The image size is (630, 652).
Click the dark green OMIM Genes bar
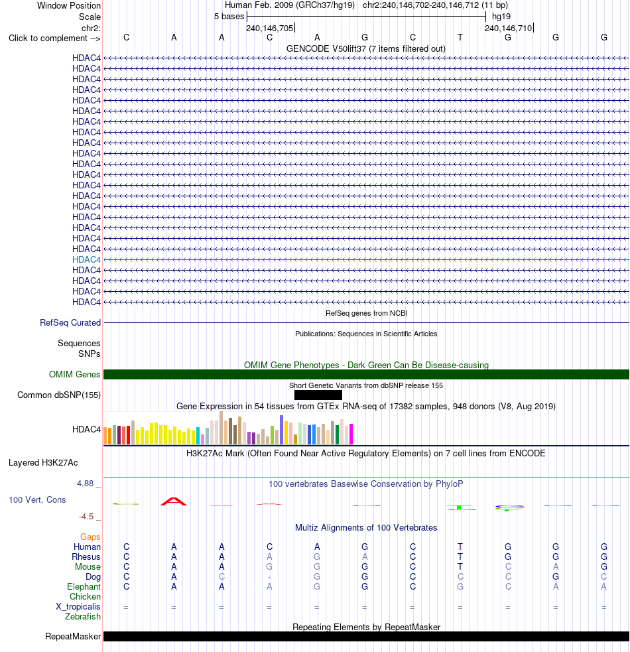tap(366, 375)
